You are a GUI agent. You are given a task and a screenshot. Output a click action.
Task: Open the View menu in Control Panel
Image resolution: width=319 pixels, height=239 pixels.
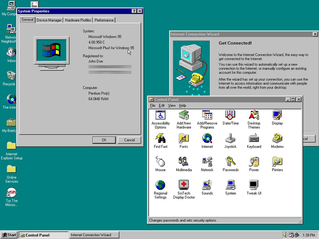click(172, 105)
